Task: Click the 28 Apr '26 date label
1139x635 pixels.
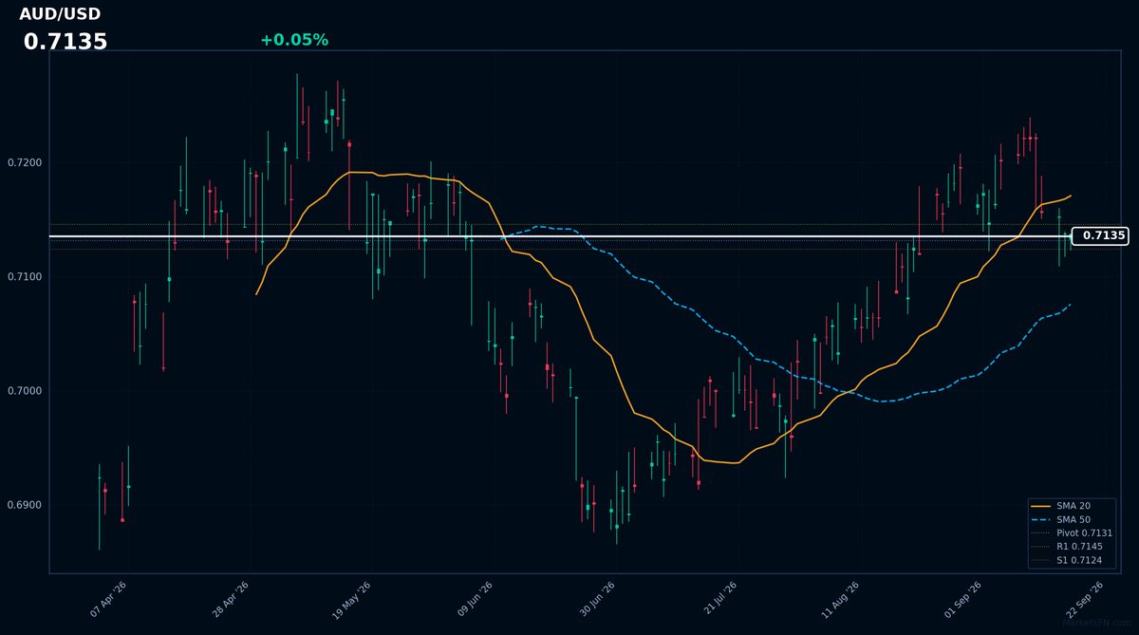Action: click(231, 600)
